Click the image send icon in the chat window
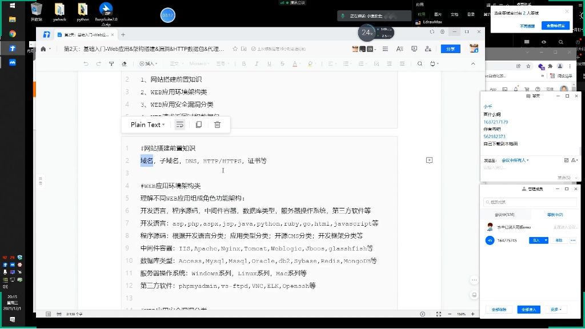 pos(566,161)
